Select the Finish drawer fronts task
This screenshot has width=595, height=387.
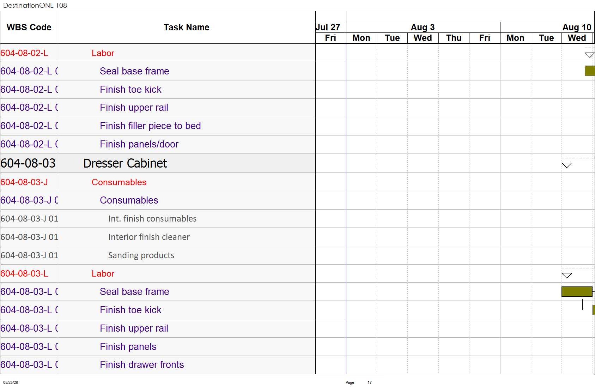coord(142,365)
